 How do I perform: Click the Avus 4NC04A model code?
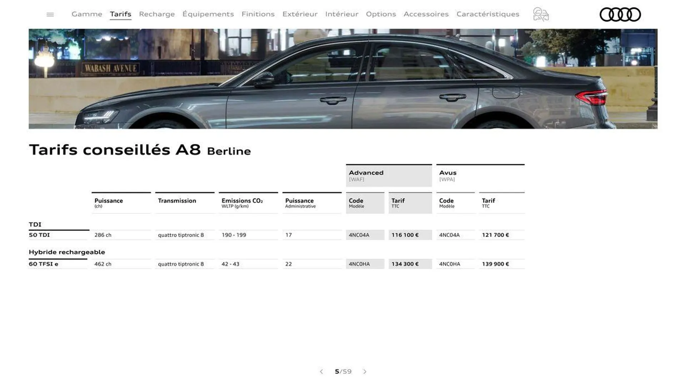[449, 235]
